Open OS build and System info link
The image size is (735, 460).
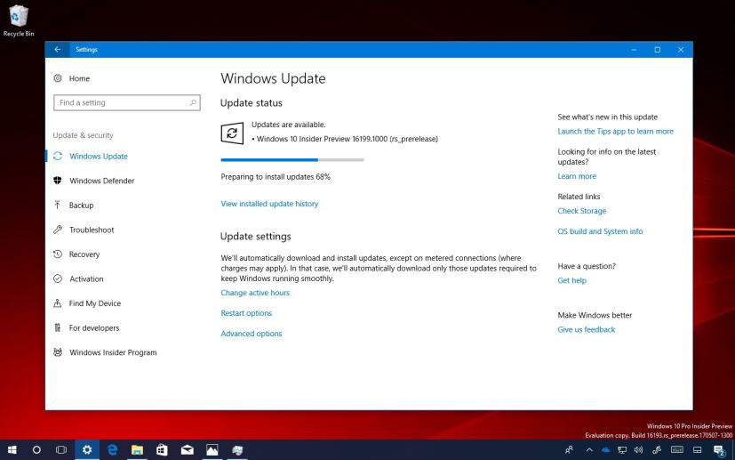pos(600,231)
